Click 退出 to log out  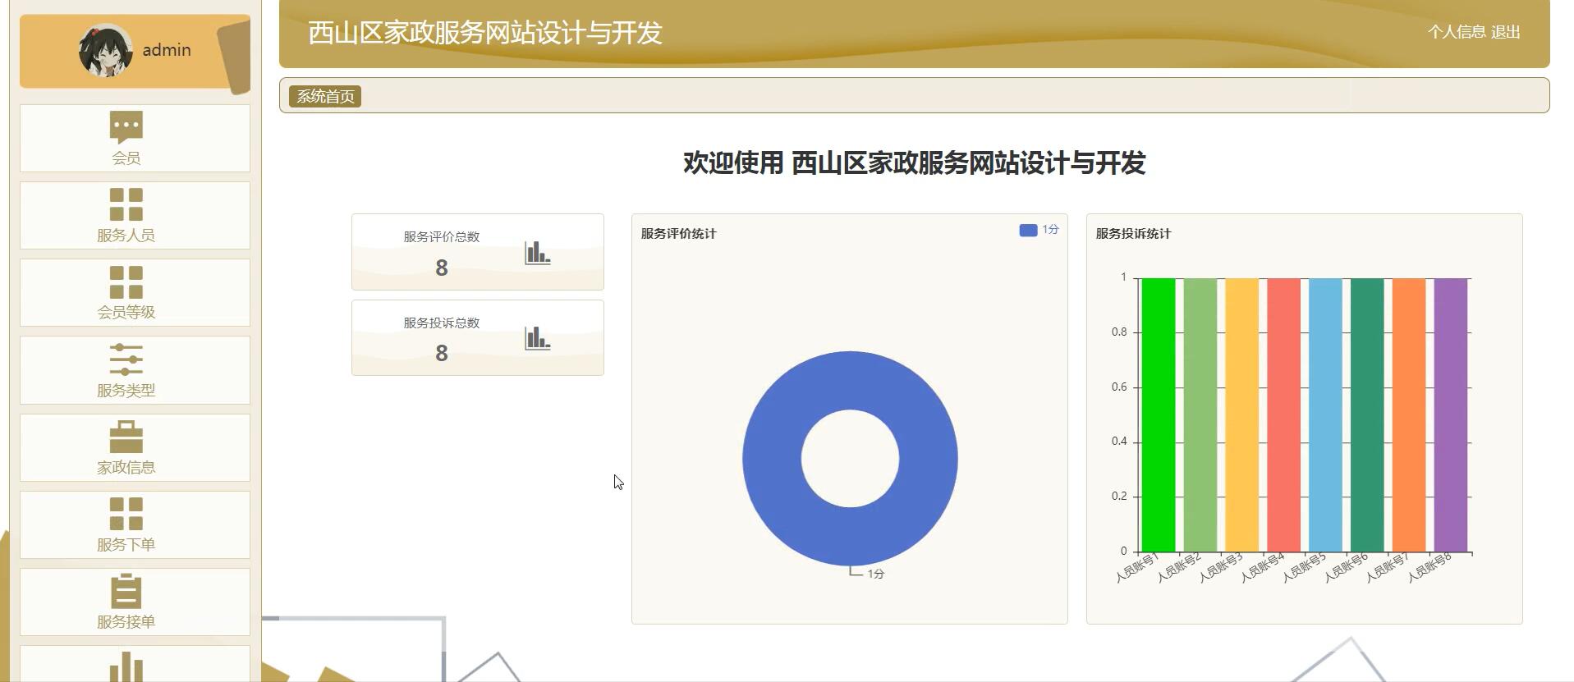pos(1506,32)
